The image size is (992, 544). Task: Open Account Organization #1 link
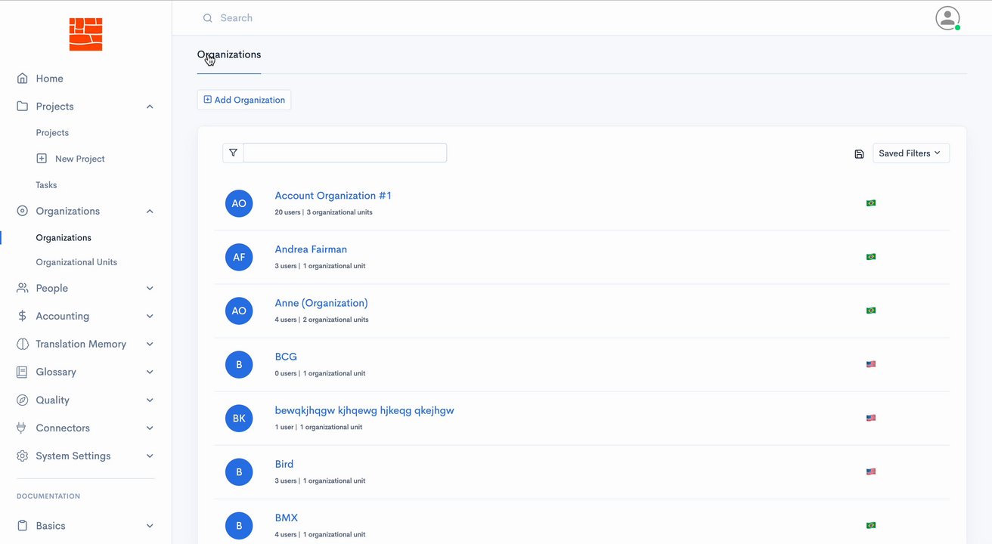pos(333,196)
